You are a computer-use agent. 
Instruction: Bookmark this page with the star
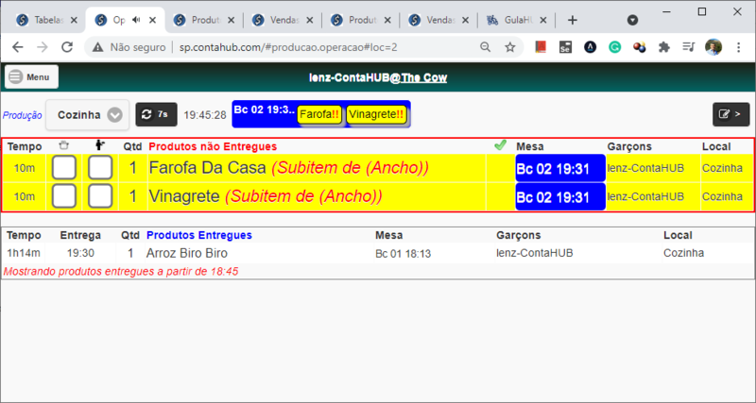pos(509,46)
